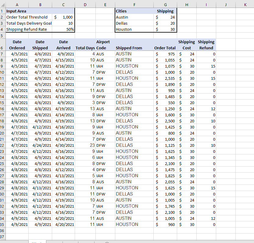Select order total 2,500 in row 18

pyautogui.click(x=165, y=121)
